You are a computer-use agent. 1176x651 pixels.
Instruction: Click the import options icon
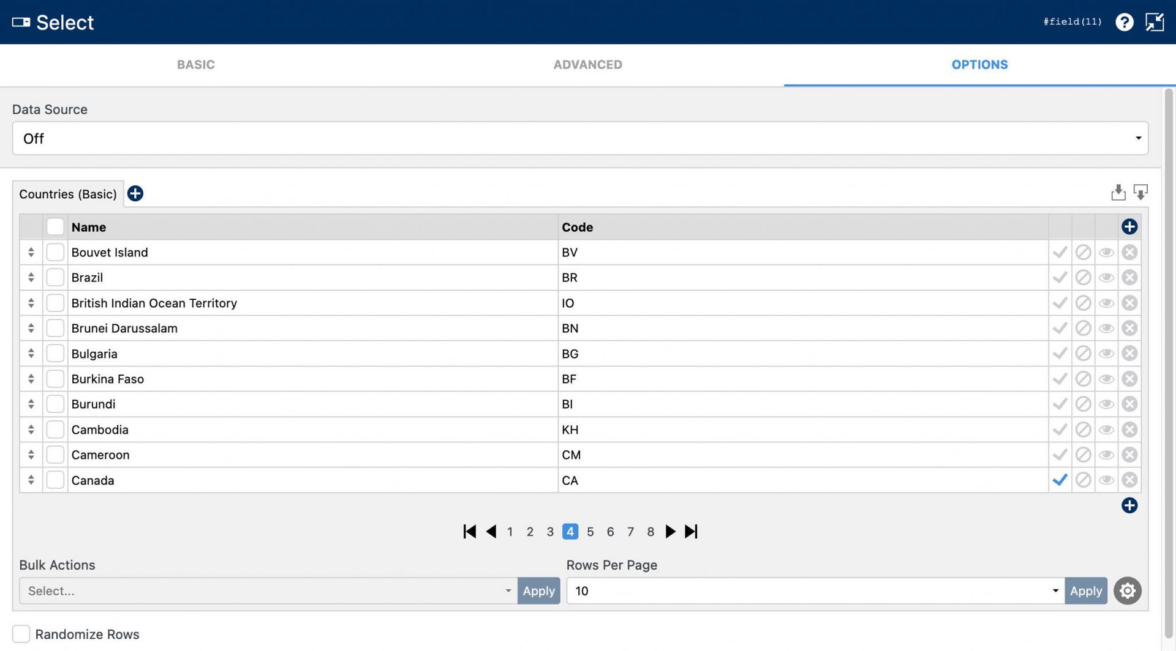click(1118, 193)
